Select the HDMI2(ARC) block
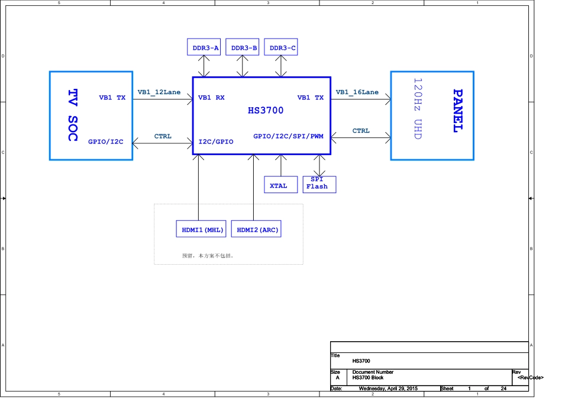562x398 pixels. coord(257,229)
